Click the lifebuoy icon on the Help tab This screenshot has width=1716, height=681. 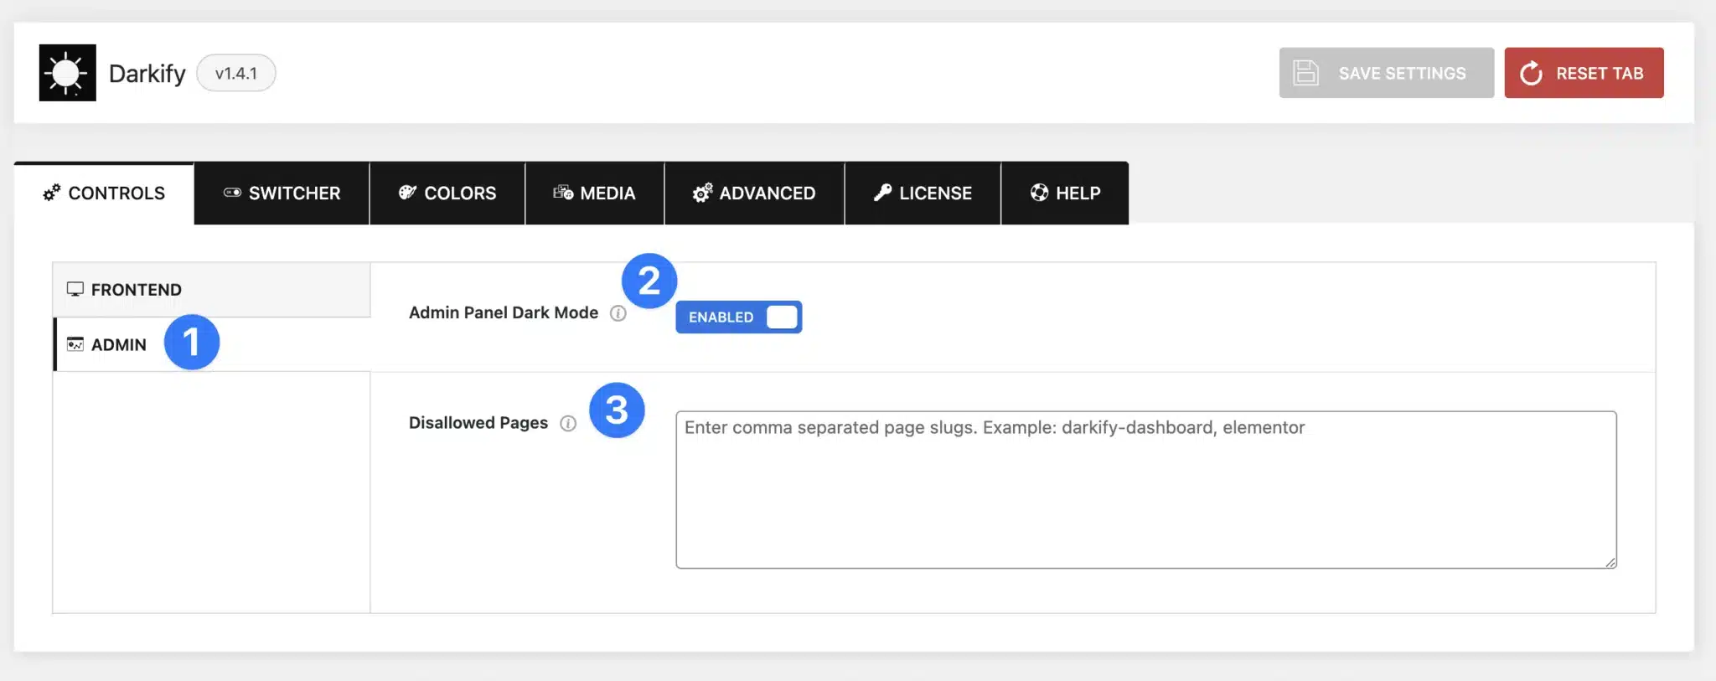click(1039, 193)
